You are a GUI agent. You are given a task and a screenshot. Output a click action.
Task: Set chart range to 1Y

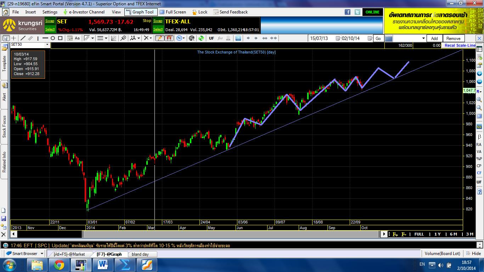point(437,234)
